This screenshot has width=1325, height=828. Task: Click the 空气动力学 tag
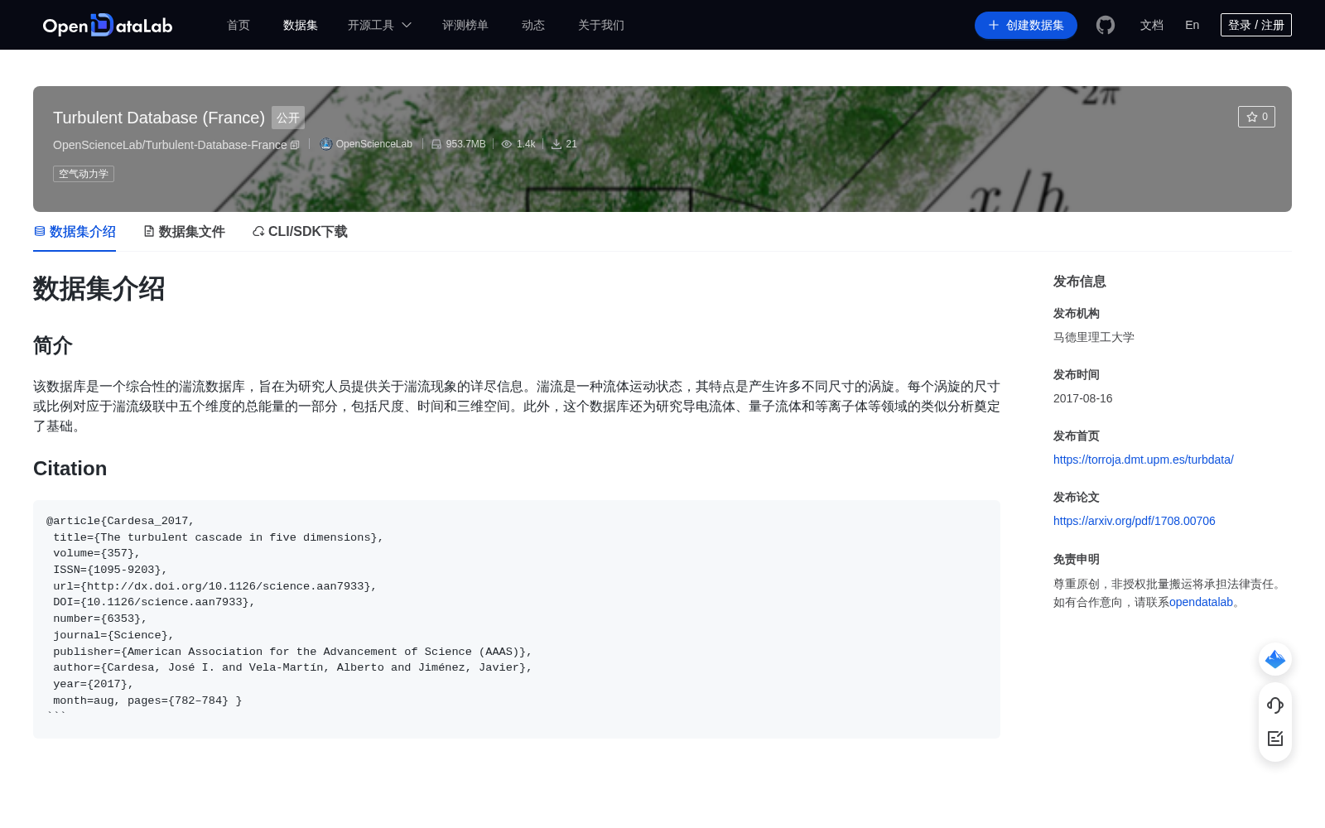[x=84, y=174]
